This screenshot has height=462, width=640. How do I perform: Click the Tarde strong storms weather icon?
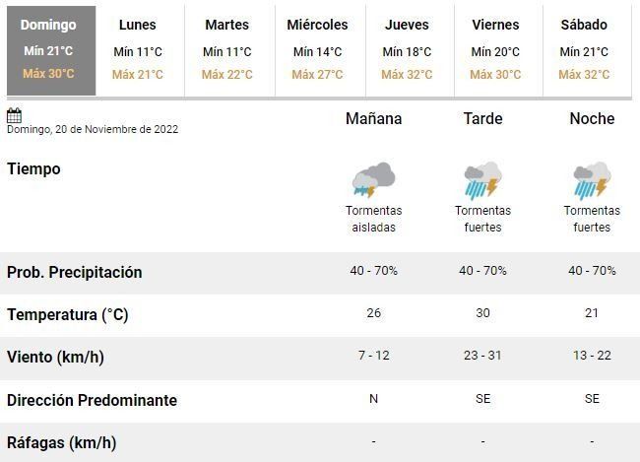coord(482,180)
